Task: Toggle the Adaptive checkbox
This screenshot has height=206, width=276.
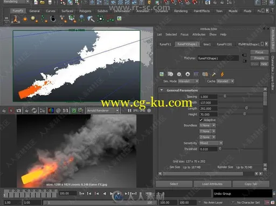Action: tap(201, 120)
